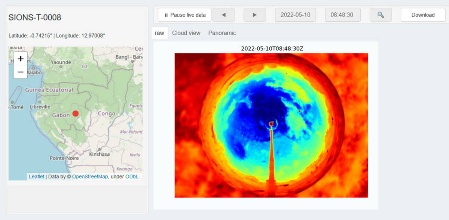
Task: Click the magnifier search icon
Action: [x=381, y=15]
